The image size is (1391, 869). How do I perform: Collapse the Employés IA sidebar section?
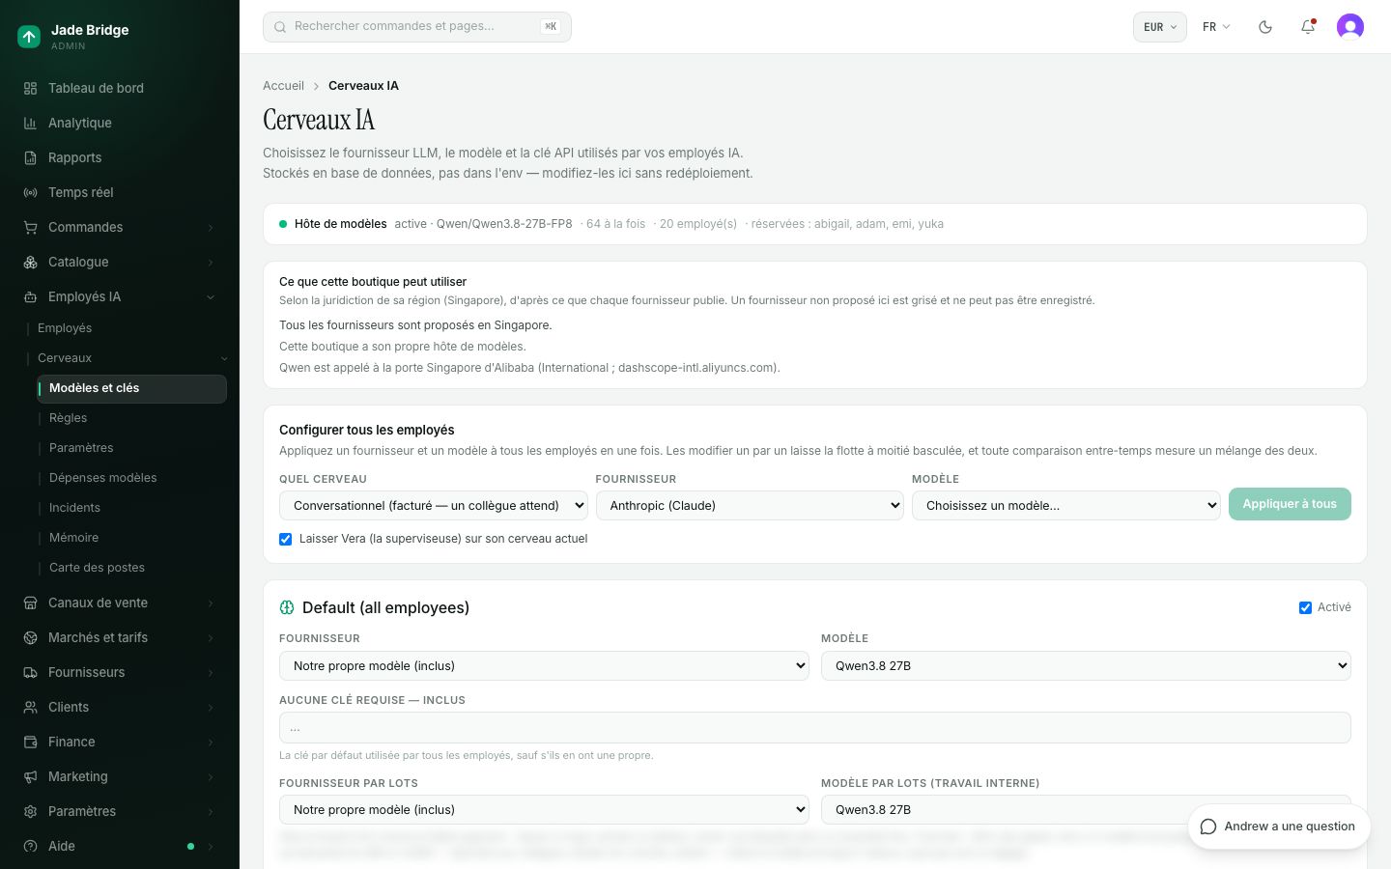pyautogui.click(x=120, y=296)
